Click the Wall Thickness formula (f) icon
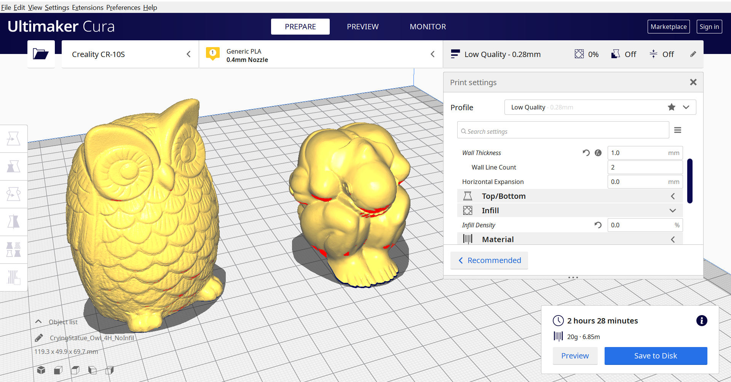731x382 pixels. [599, 153]
